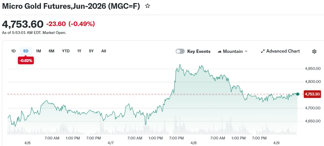The width and height of the screenshot is (324, 146).
Task: Show the All time range
Action: (x=104, y=51)
